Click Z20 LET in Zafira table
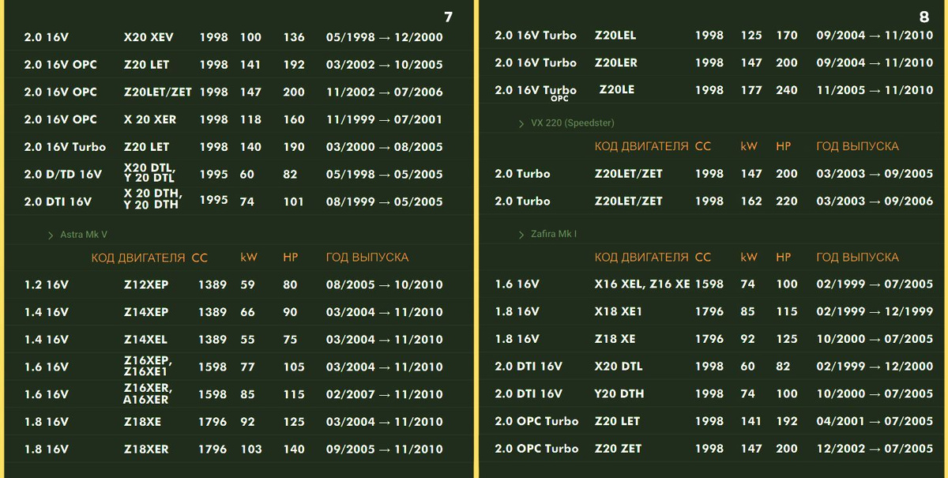Screen dimensions: 948x478 click(x=618, y=421)
